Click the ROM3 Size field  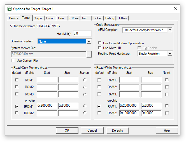tap(68, 94)
